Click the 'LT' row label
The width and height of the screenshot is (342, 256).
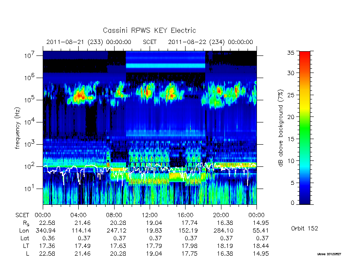[x=26, y=246]
